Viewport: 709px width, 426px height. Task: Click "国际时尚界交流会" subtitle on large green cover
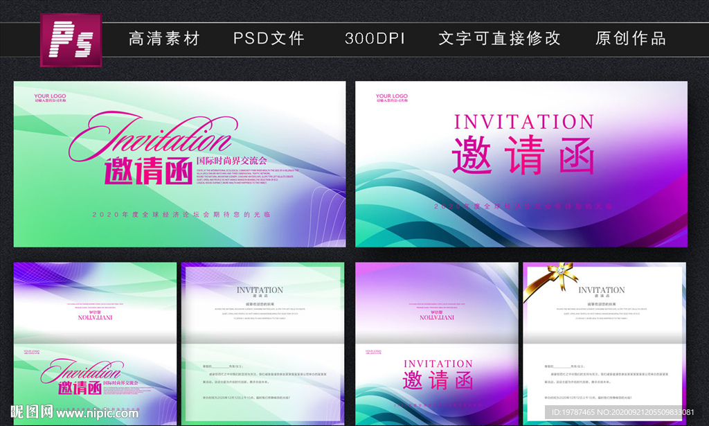click(231, 161)
